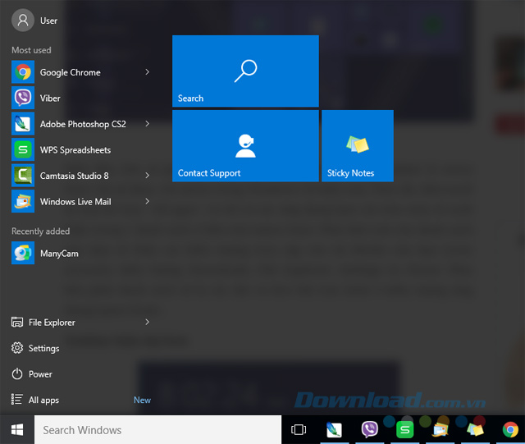Click the Windows Live Mail label
The image size is (525, 444).
75,201
